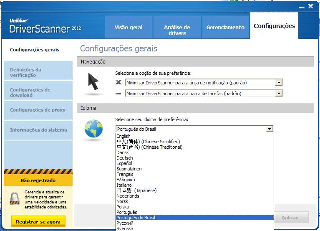
Task: Choose Chinese Simplified language
Action: point(195,142)
